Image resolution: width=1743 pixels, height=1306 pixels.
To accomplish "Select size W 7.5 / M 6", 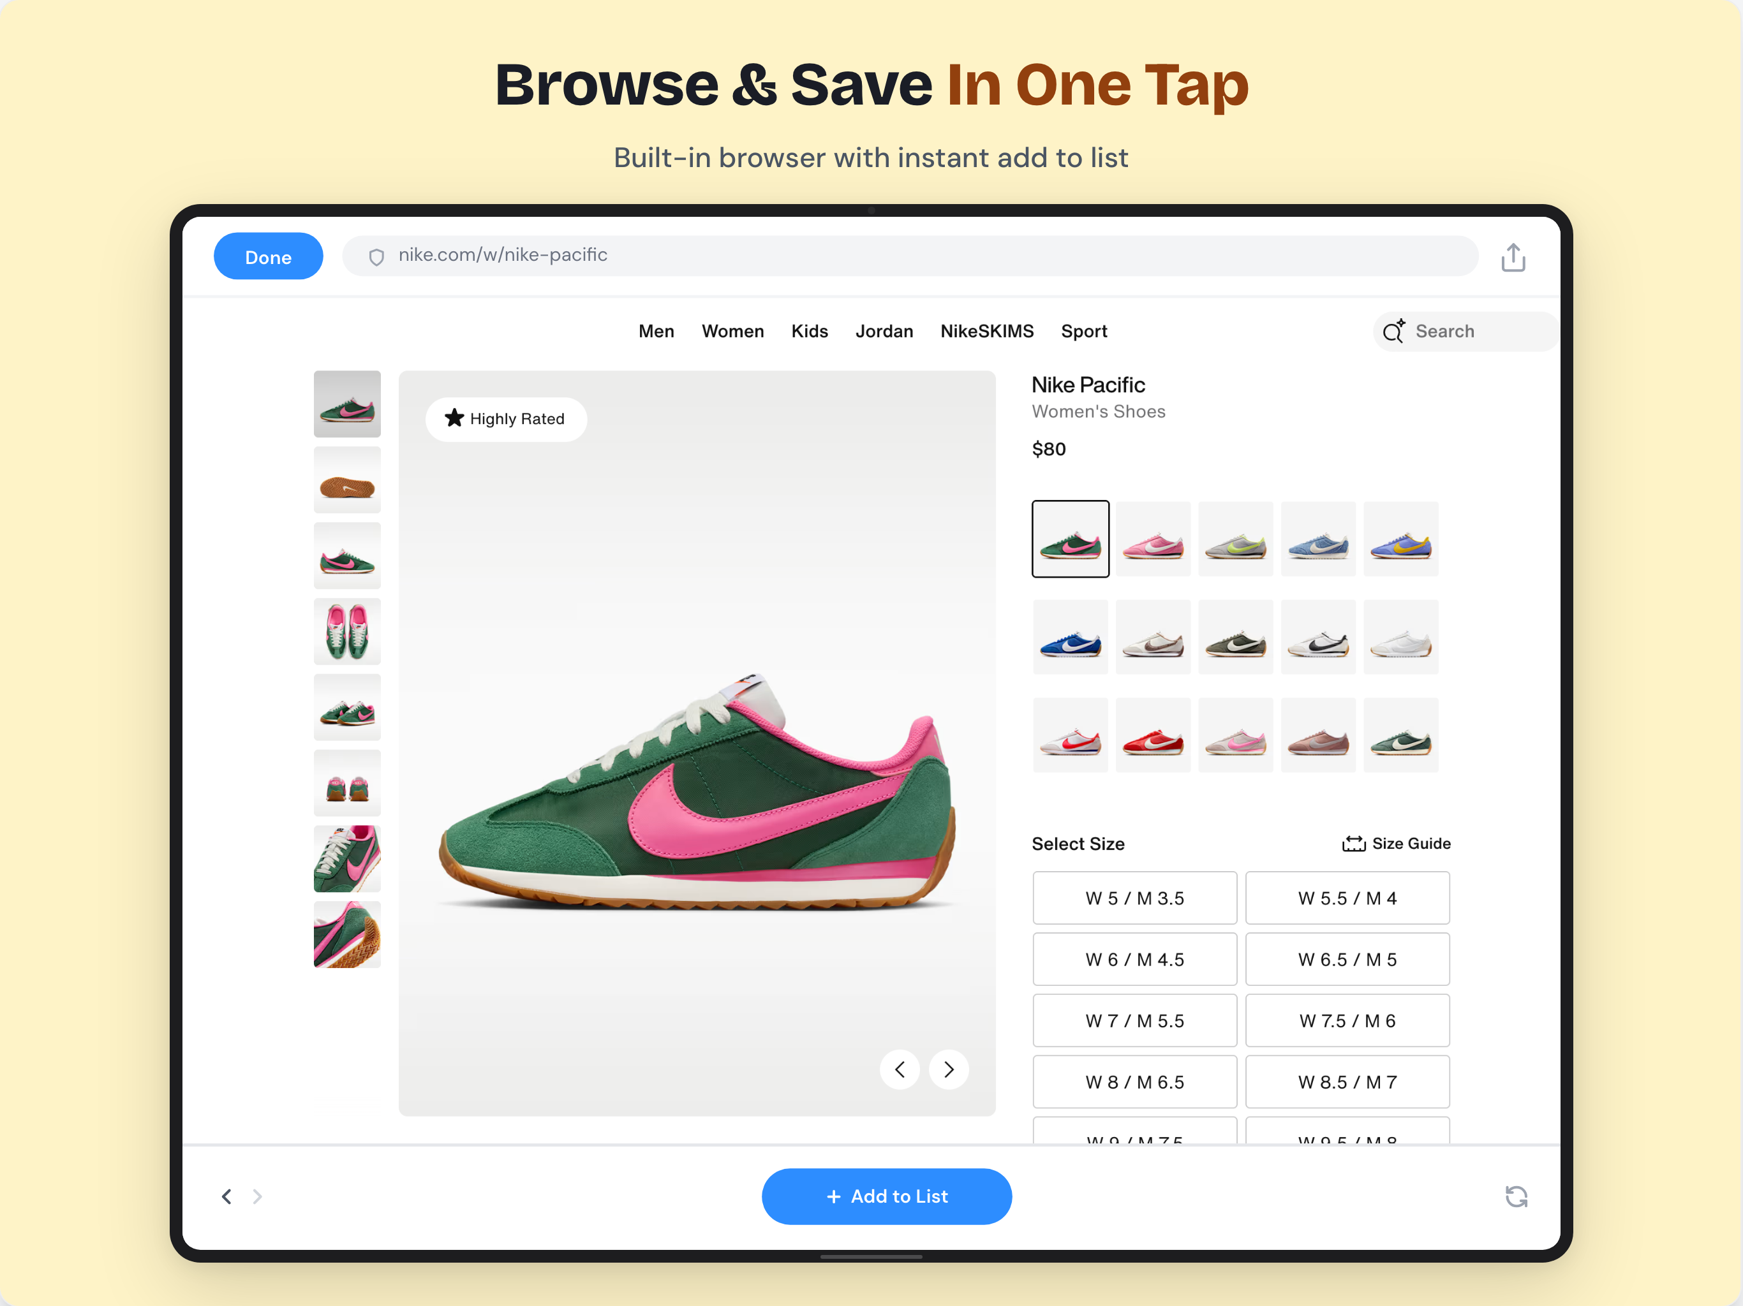I will point(1347,1021).
